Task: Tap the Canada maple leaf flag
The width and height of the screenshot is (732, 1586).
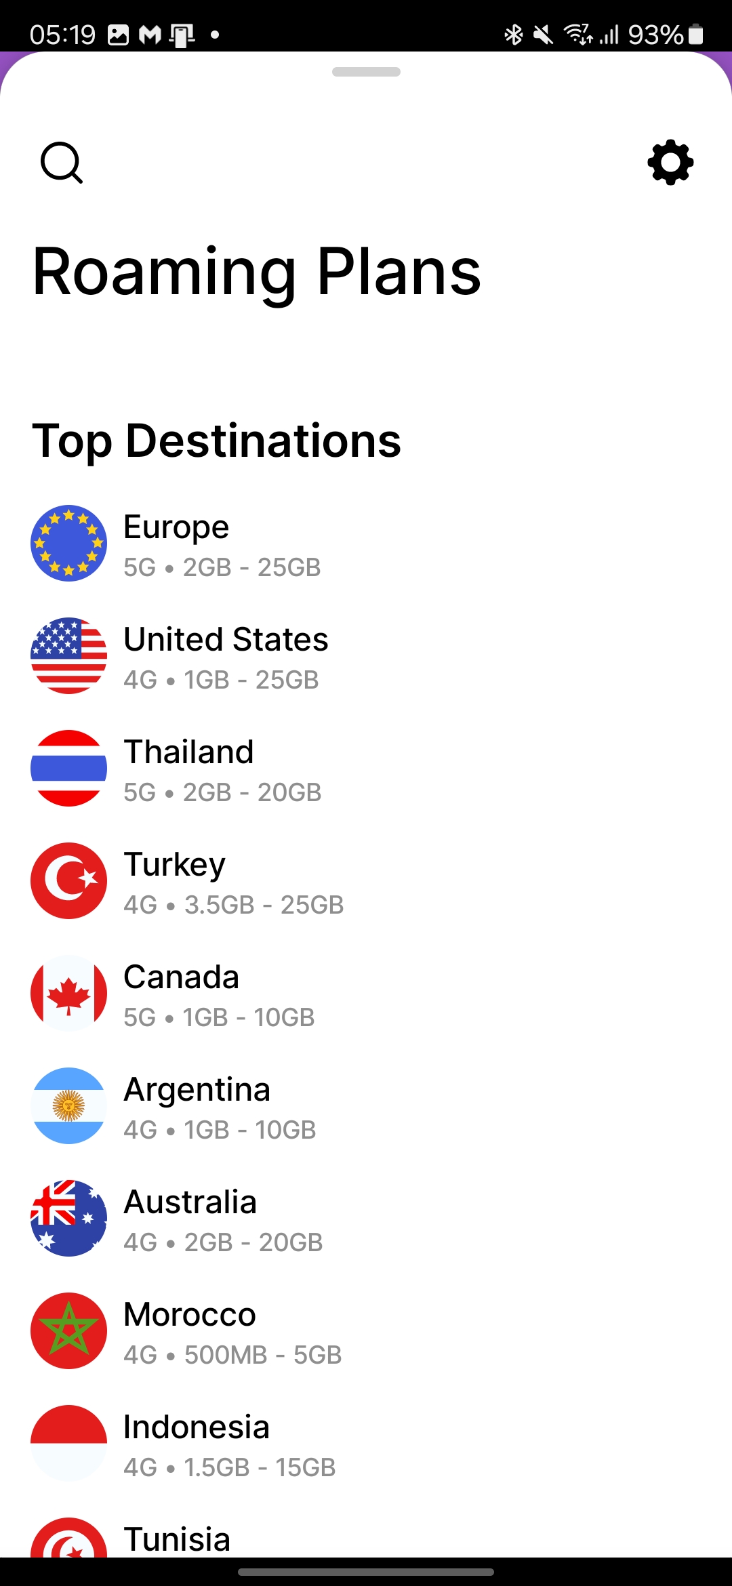Action: (68, 993)
